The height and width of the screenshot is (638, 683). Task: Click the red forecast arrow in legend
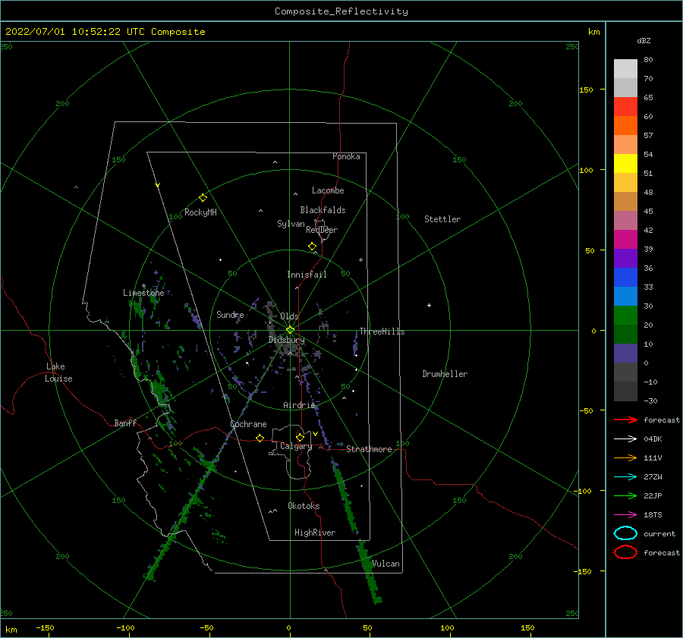click(x=625, y=420)
